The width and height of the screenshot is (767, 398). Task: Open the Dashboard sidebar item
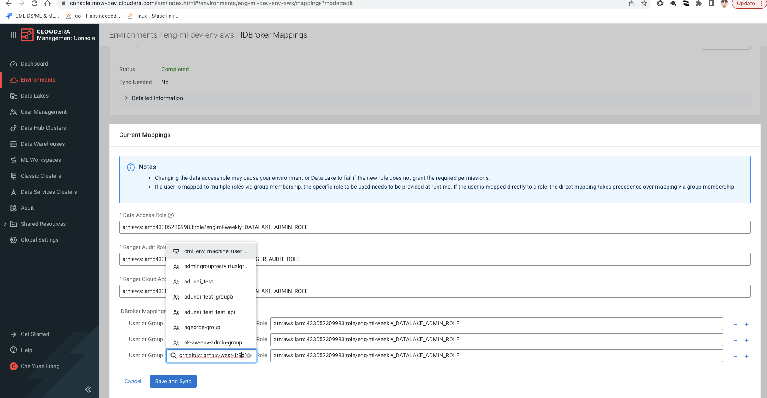tap(34, 64)
